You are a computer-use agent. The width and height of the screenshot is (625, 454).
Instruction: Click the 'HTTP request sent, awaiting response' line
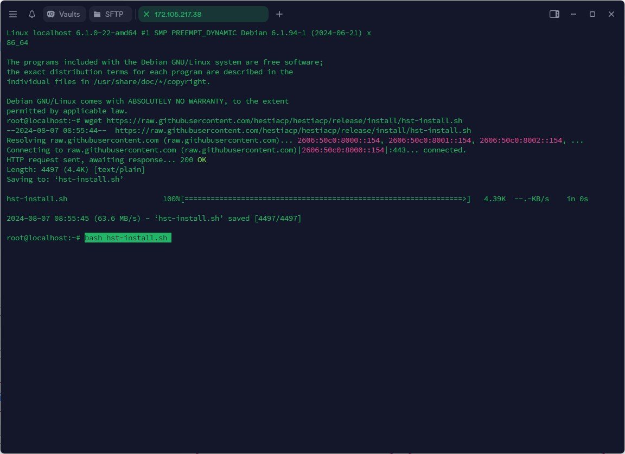click(x=106, y=160)
